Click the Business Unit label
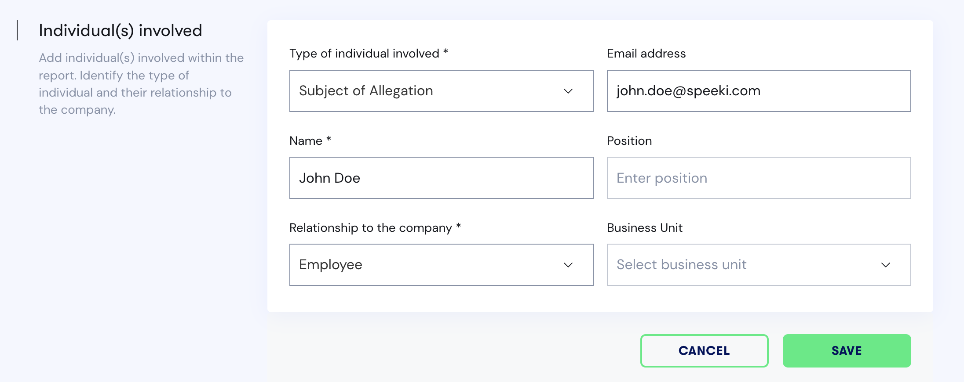 tap(645, 227)
